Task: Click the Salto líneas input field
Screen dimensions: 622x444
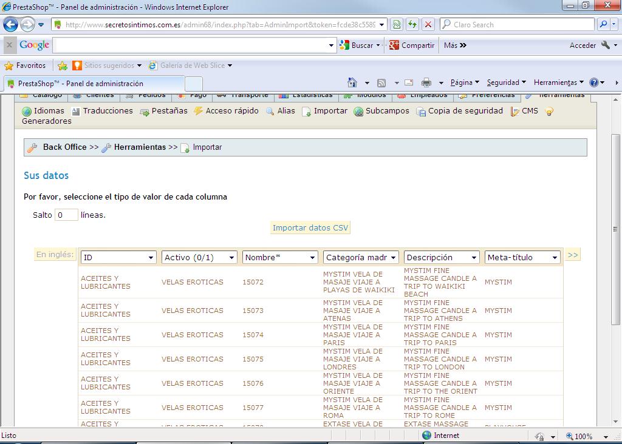Action: click(66, 215)
